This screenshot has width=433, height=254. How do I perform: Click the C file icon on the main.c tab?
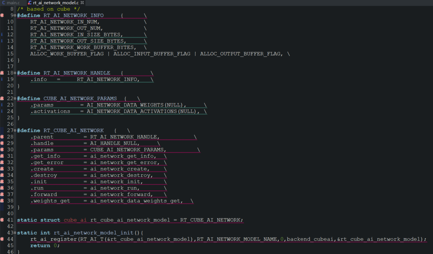4,2
